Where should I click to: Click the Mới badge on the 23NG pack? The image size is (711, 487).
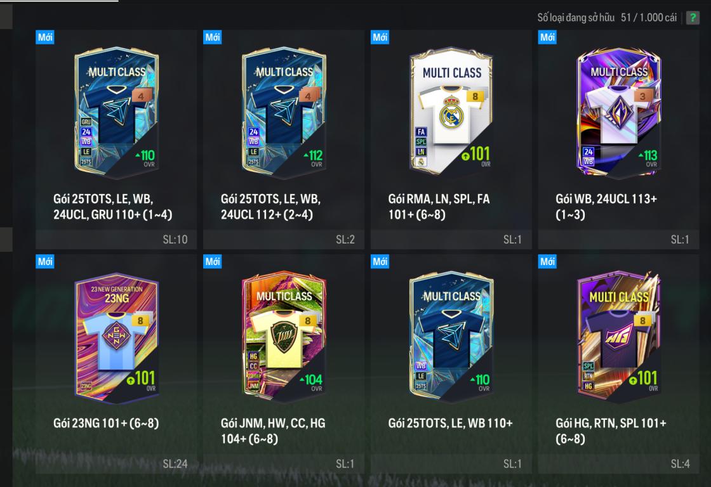45,261
